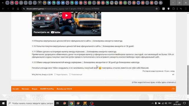Click rule text '1.11 Обмен доната на игровую валюту'
Viewport: 189px width, 106px height.
tap(58, 52)
